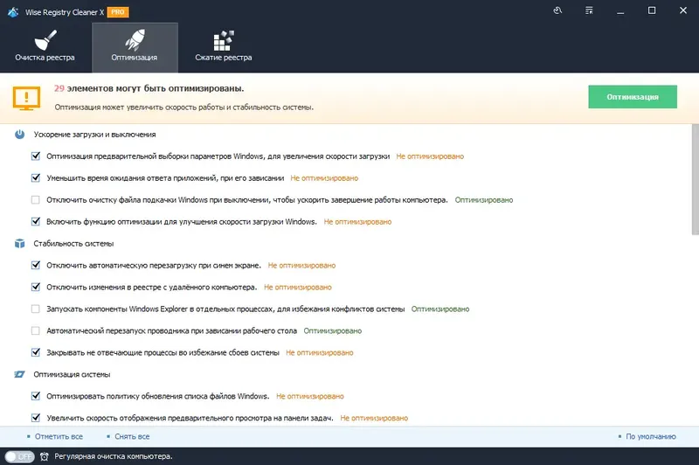
Task: Uncheck Отключить автоматическую перезагрузку при синем экране
Action: pyautogui.click(x=36, y=265)
